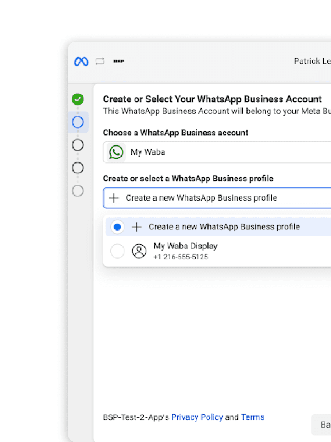
Task: Open Create or select Business profile dropdown
Action: [x=217, y=198]
